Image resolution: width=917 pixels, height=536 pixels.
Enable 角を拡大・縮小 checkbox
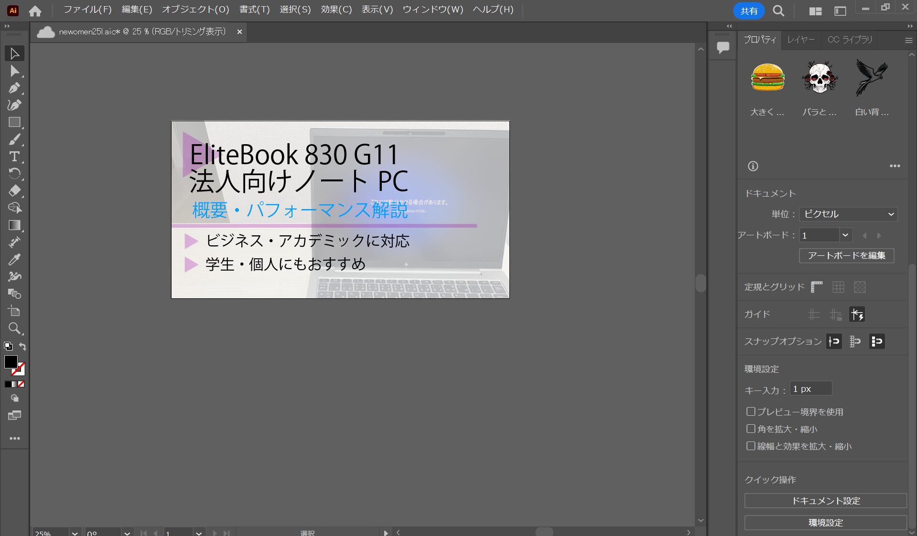click(751, 429)
